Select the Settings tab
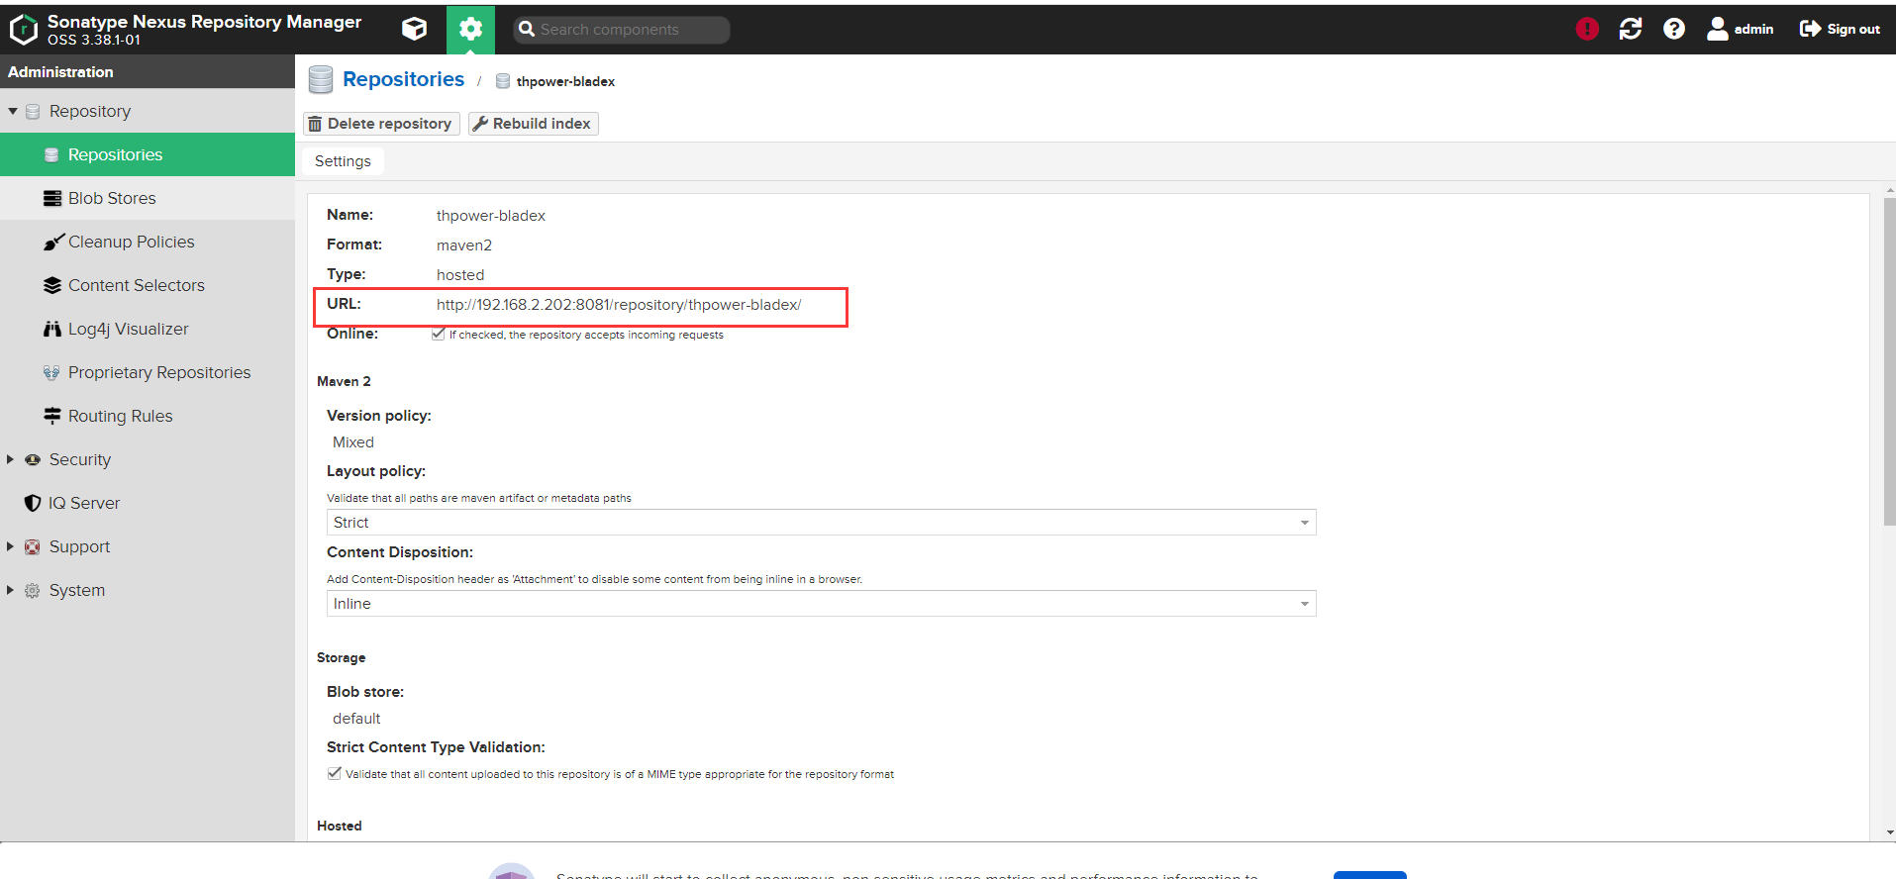 pyautogui.click(x=343, y=161)
